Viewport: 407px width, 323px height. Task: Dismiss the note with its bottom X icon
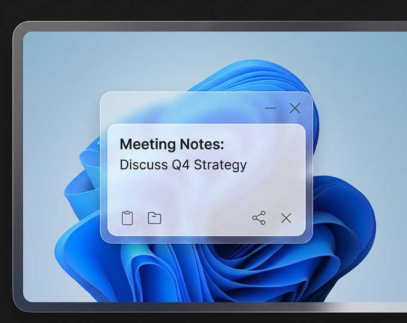tap(286, 218)
